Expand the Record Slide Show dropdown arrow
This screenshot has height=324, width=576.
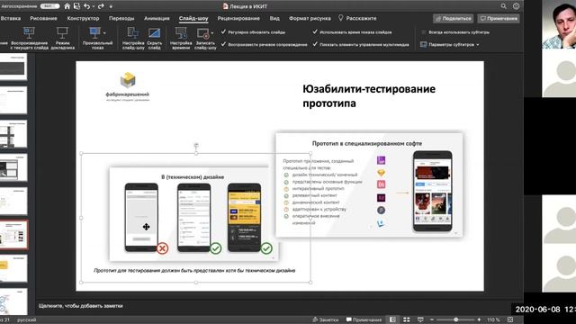[x=212, y=33]
